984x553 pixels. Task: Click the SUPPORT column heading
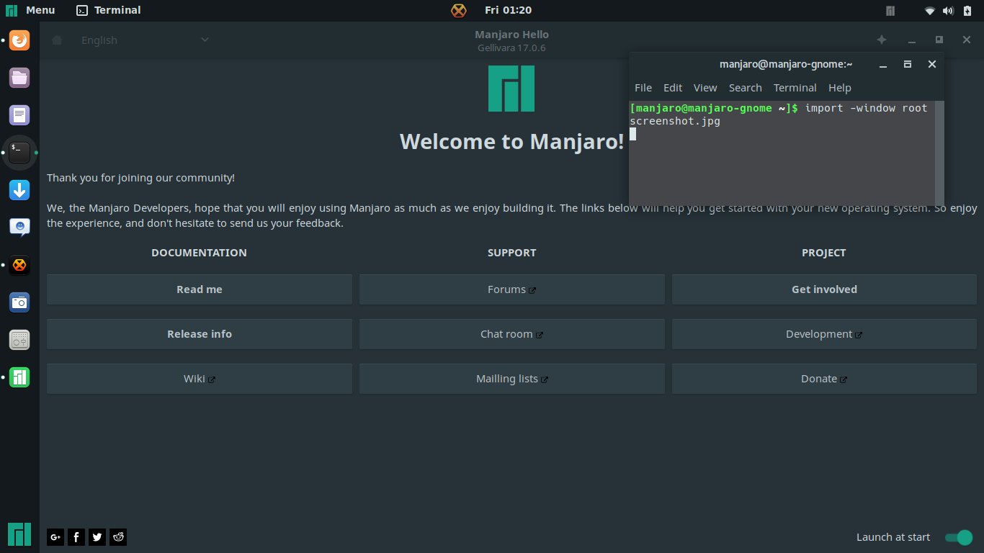click(x=512, y=253)
